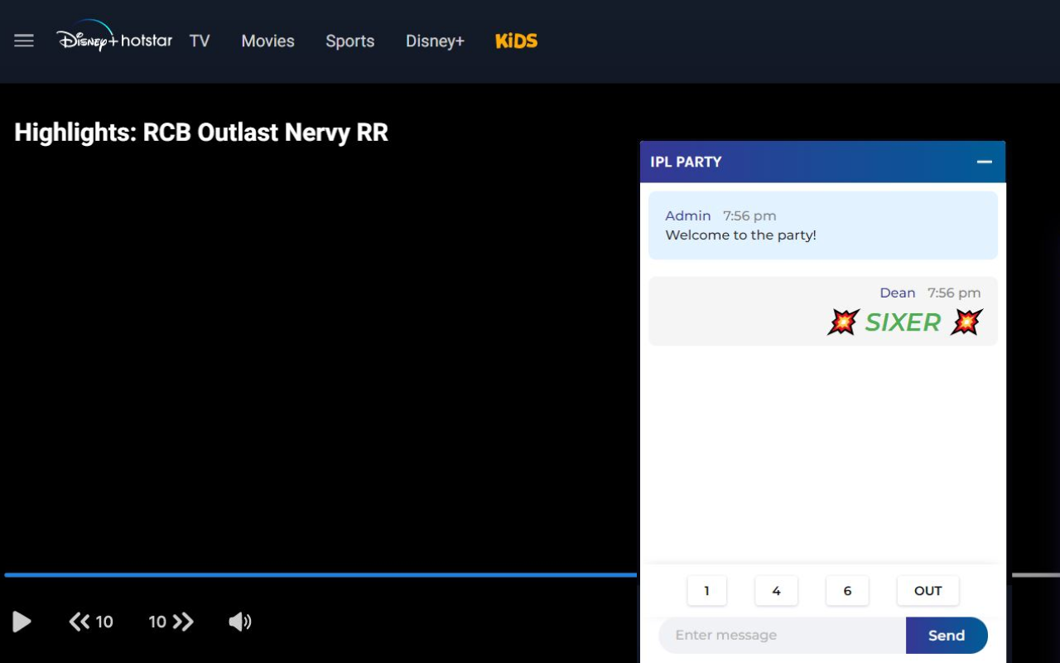Focus the Enter message field
Screen dimensions: 1060x663
point(782,636)
